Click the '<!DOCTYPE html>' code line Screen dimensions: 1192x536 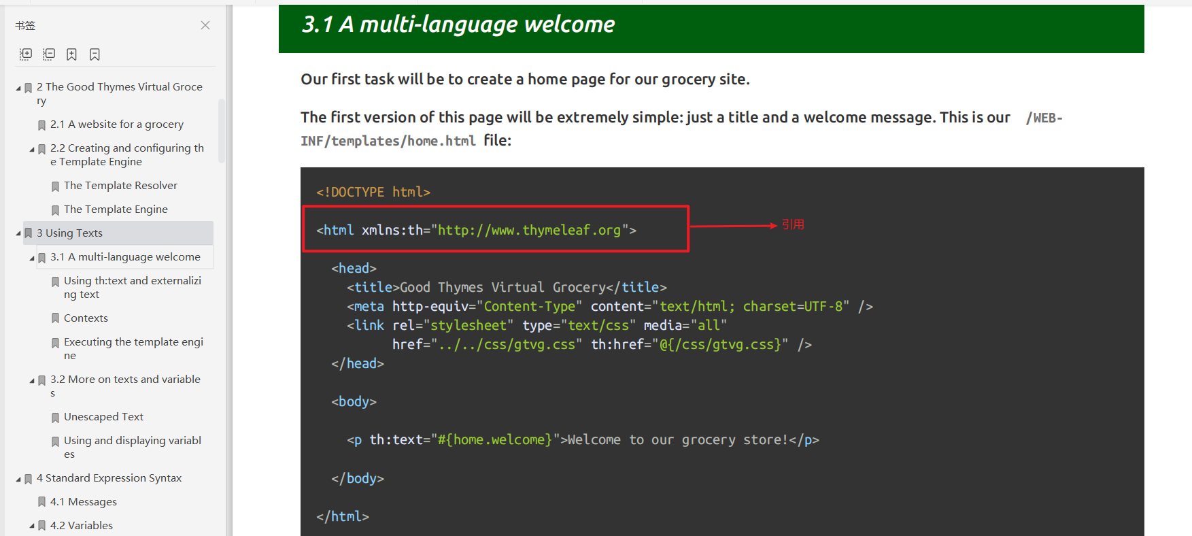tap(373, 192)
